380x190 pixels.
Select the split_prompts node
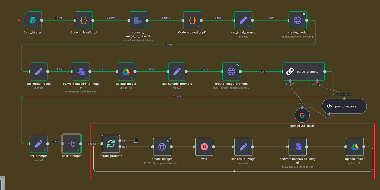tap(72, 144)
